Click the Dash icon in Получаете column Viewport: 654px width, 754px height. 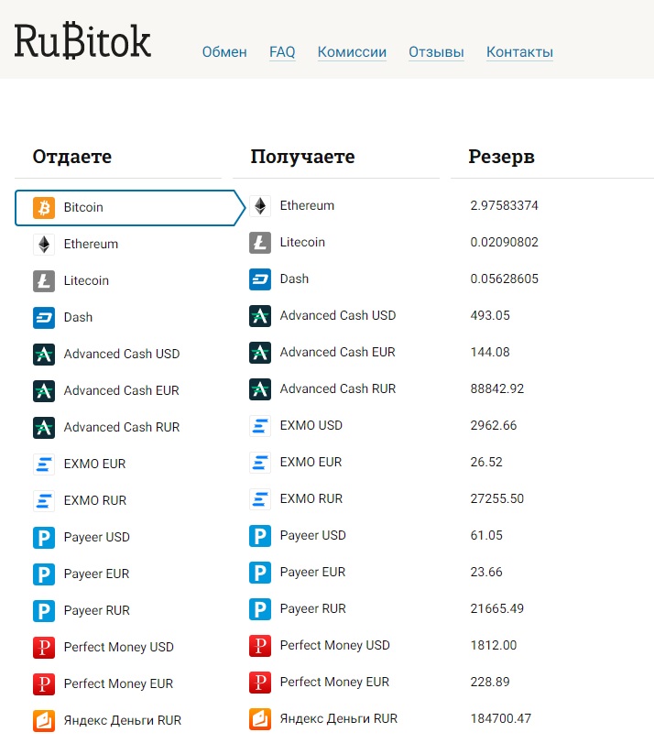[x=260, y=279]
